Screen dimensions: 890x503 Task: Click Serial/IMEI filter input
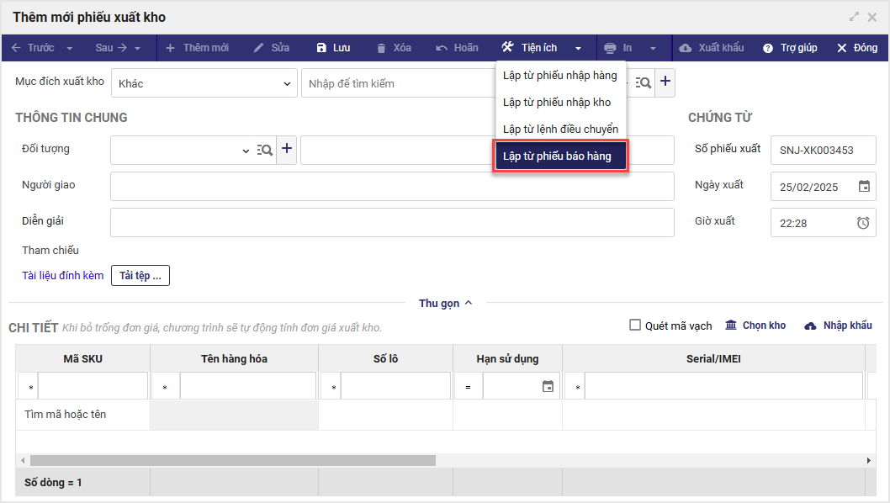click(723, 387)
